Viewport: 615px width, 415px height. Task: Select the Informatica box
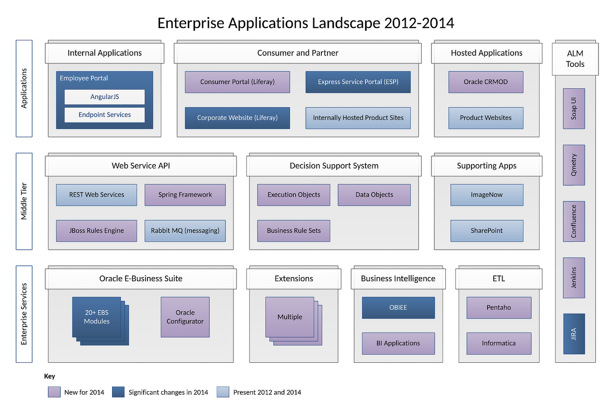pyautogui.click(x=499, y=344)
